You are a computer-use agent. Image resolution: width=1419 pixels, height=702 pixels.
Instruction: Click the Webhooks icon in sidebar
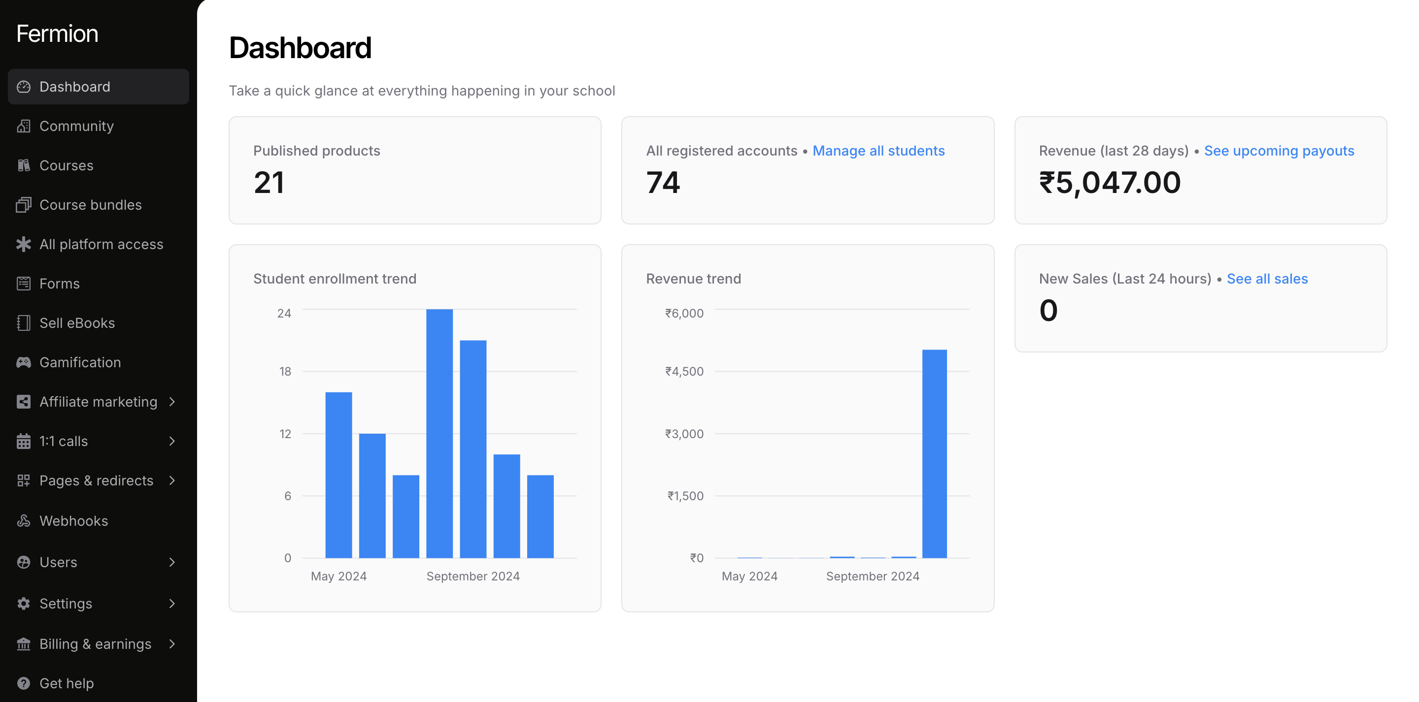click(x=23, y=521)
